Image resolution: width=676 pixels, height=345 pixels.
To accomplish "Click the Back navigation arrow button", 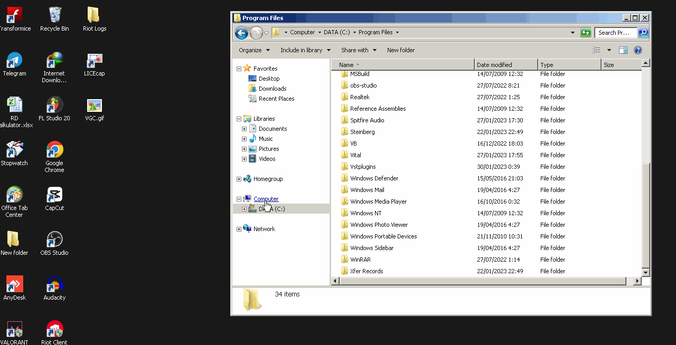I will tap(241, 33).
